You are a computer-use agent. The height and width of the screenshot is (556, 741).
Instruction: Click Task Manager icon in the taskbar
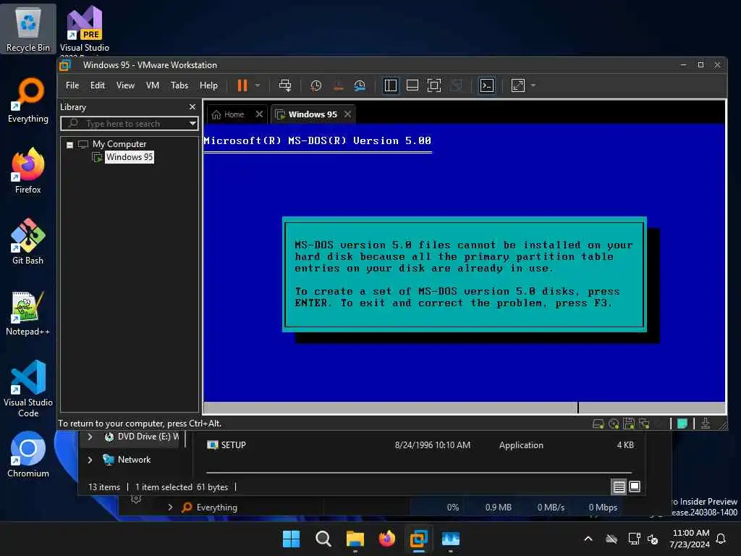click(x=450, y=539)
